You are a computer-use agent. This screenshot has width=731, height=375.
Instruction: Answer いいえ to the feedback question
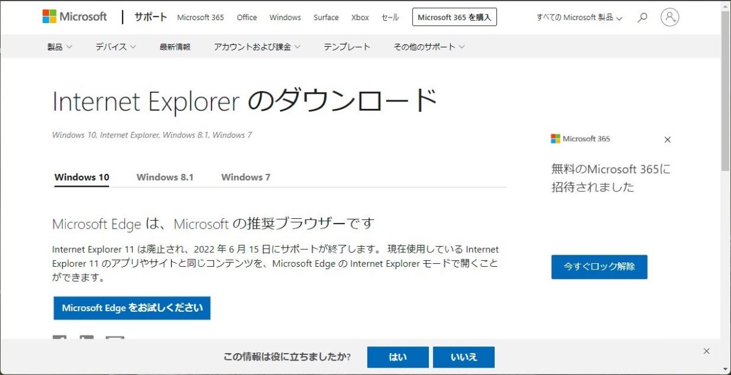(464, 357)
